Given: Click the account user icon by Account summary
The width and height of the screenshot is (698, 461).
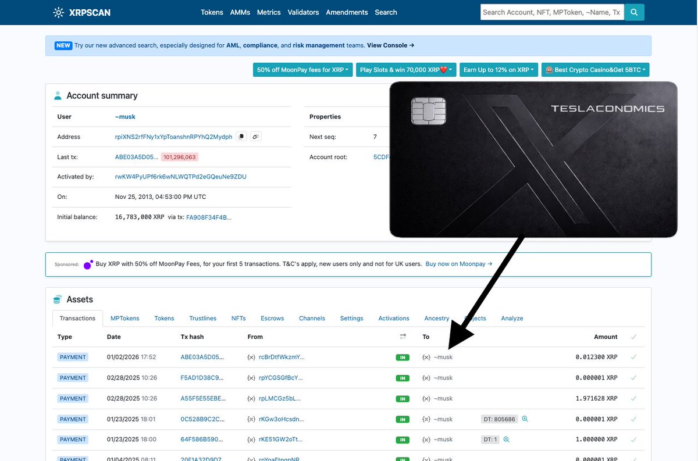Looking at the screenshot, I should [x=58, y=95].
